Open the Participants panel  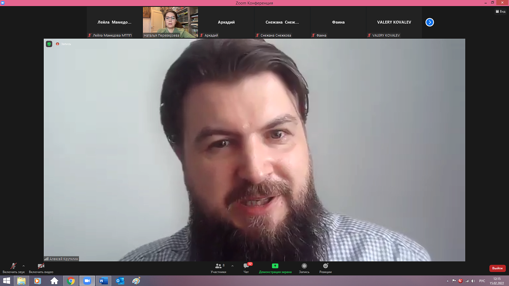[x=218, y=268]
